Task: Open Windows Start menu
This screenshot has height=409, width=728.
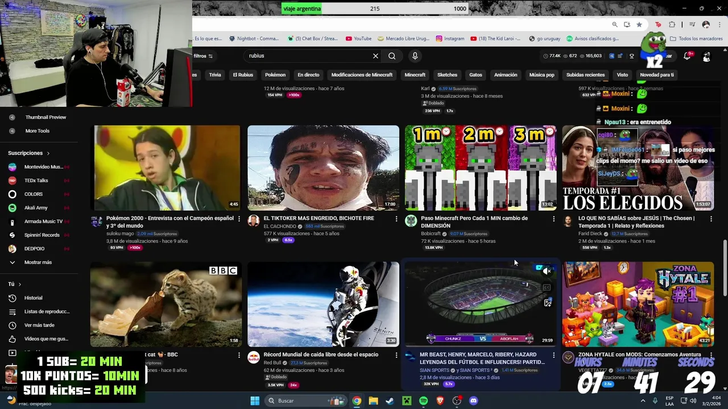Action: point(255,400)
